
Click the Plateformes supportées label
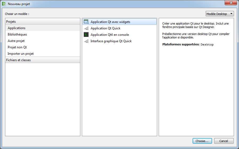181,44
